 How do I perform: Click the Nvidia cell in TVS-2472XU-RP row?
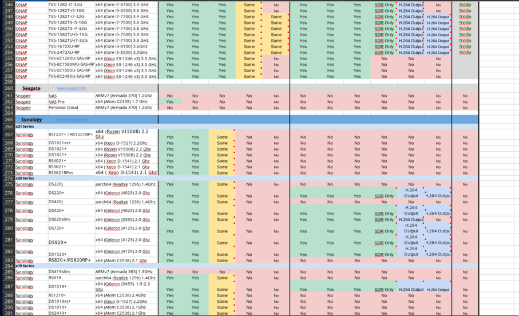tap(465, 52)
